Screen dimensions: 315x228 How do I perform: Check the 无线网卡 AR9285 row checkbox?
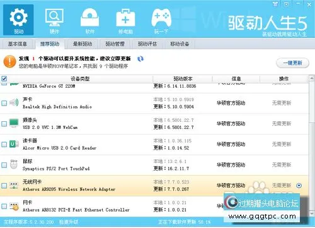4,186
